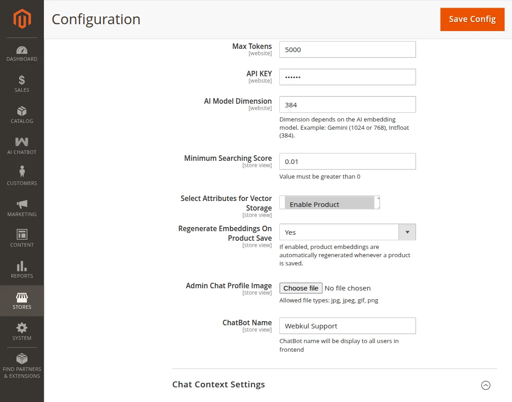Open the Customers section icon
Screen dimensions: 512x402
click(21, 176)
